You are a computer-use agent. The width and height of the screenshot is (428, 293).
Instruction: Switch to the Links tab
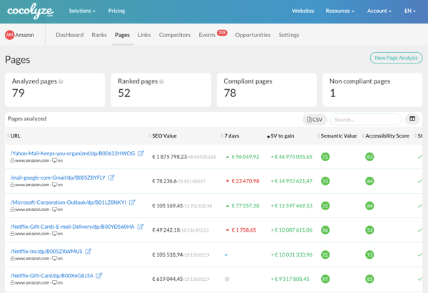144,35
